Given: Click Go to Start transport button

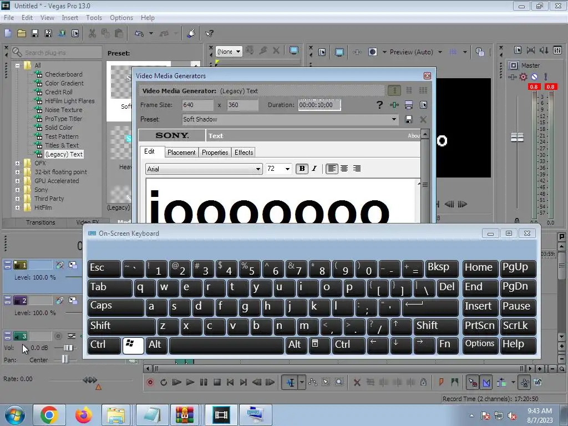Looking at the screenshot, I should pos(230,382).
